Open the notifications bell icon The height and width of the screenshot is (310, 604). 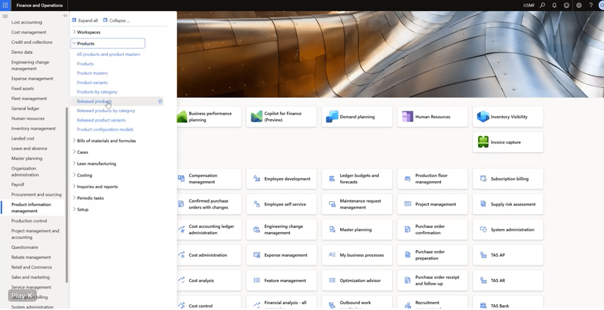(x=554, y=5)
